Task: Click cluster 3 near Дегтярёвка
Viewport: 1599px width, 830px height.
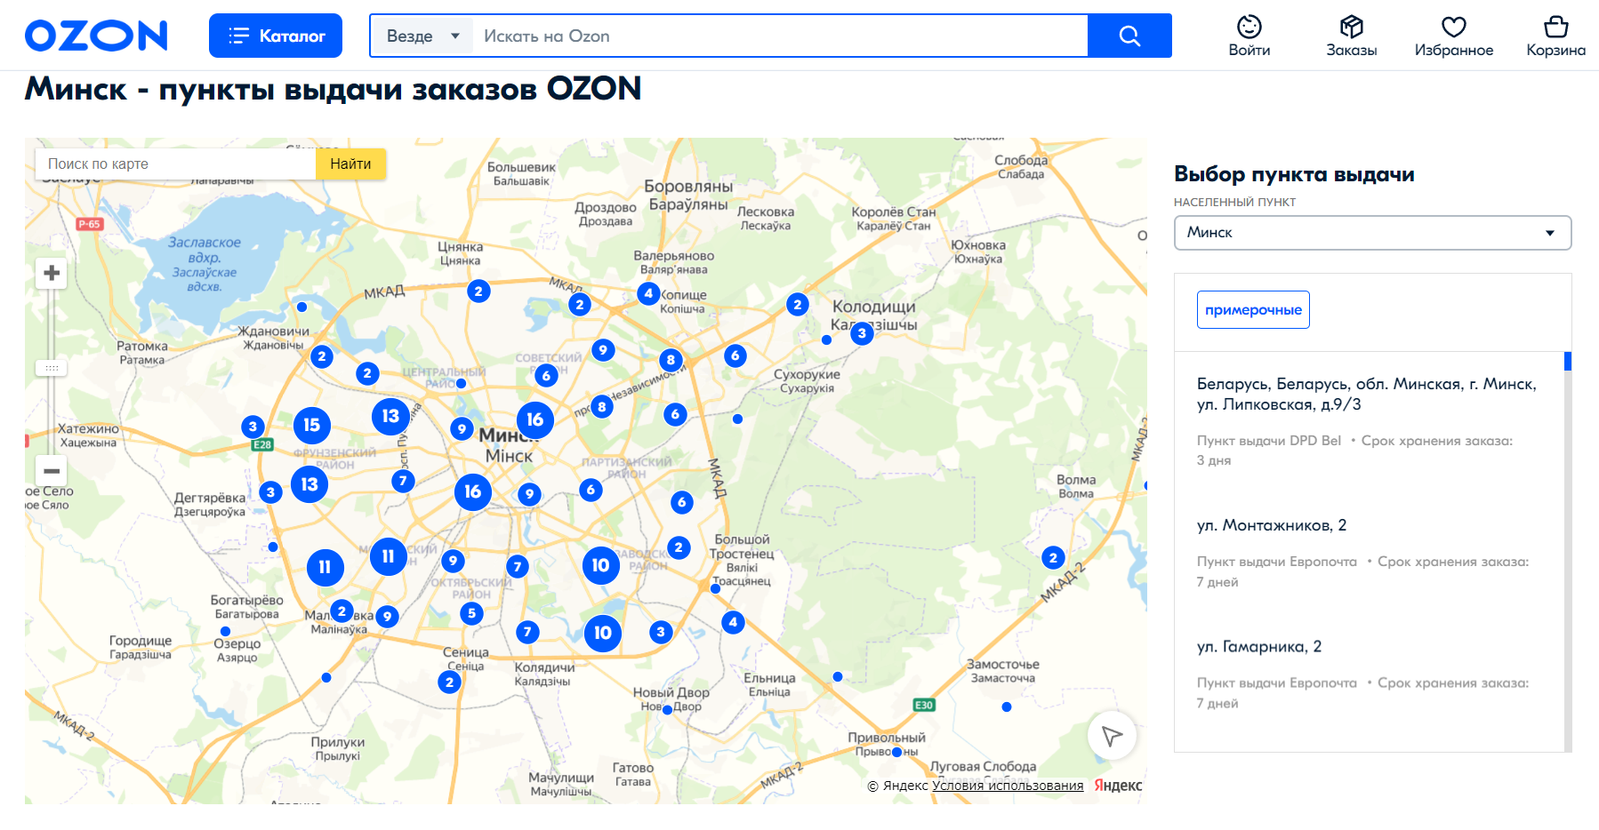Action: coord(270,492)
